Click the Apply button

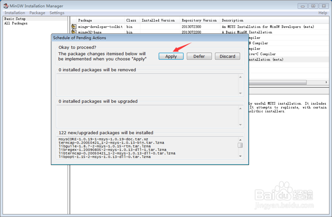click(171, 56)
